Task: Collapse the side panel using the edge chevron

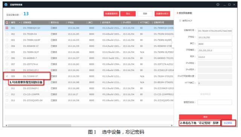Action: (172, 42)
